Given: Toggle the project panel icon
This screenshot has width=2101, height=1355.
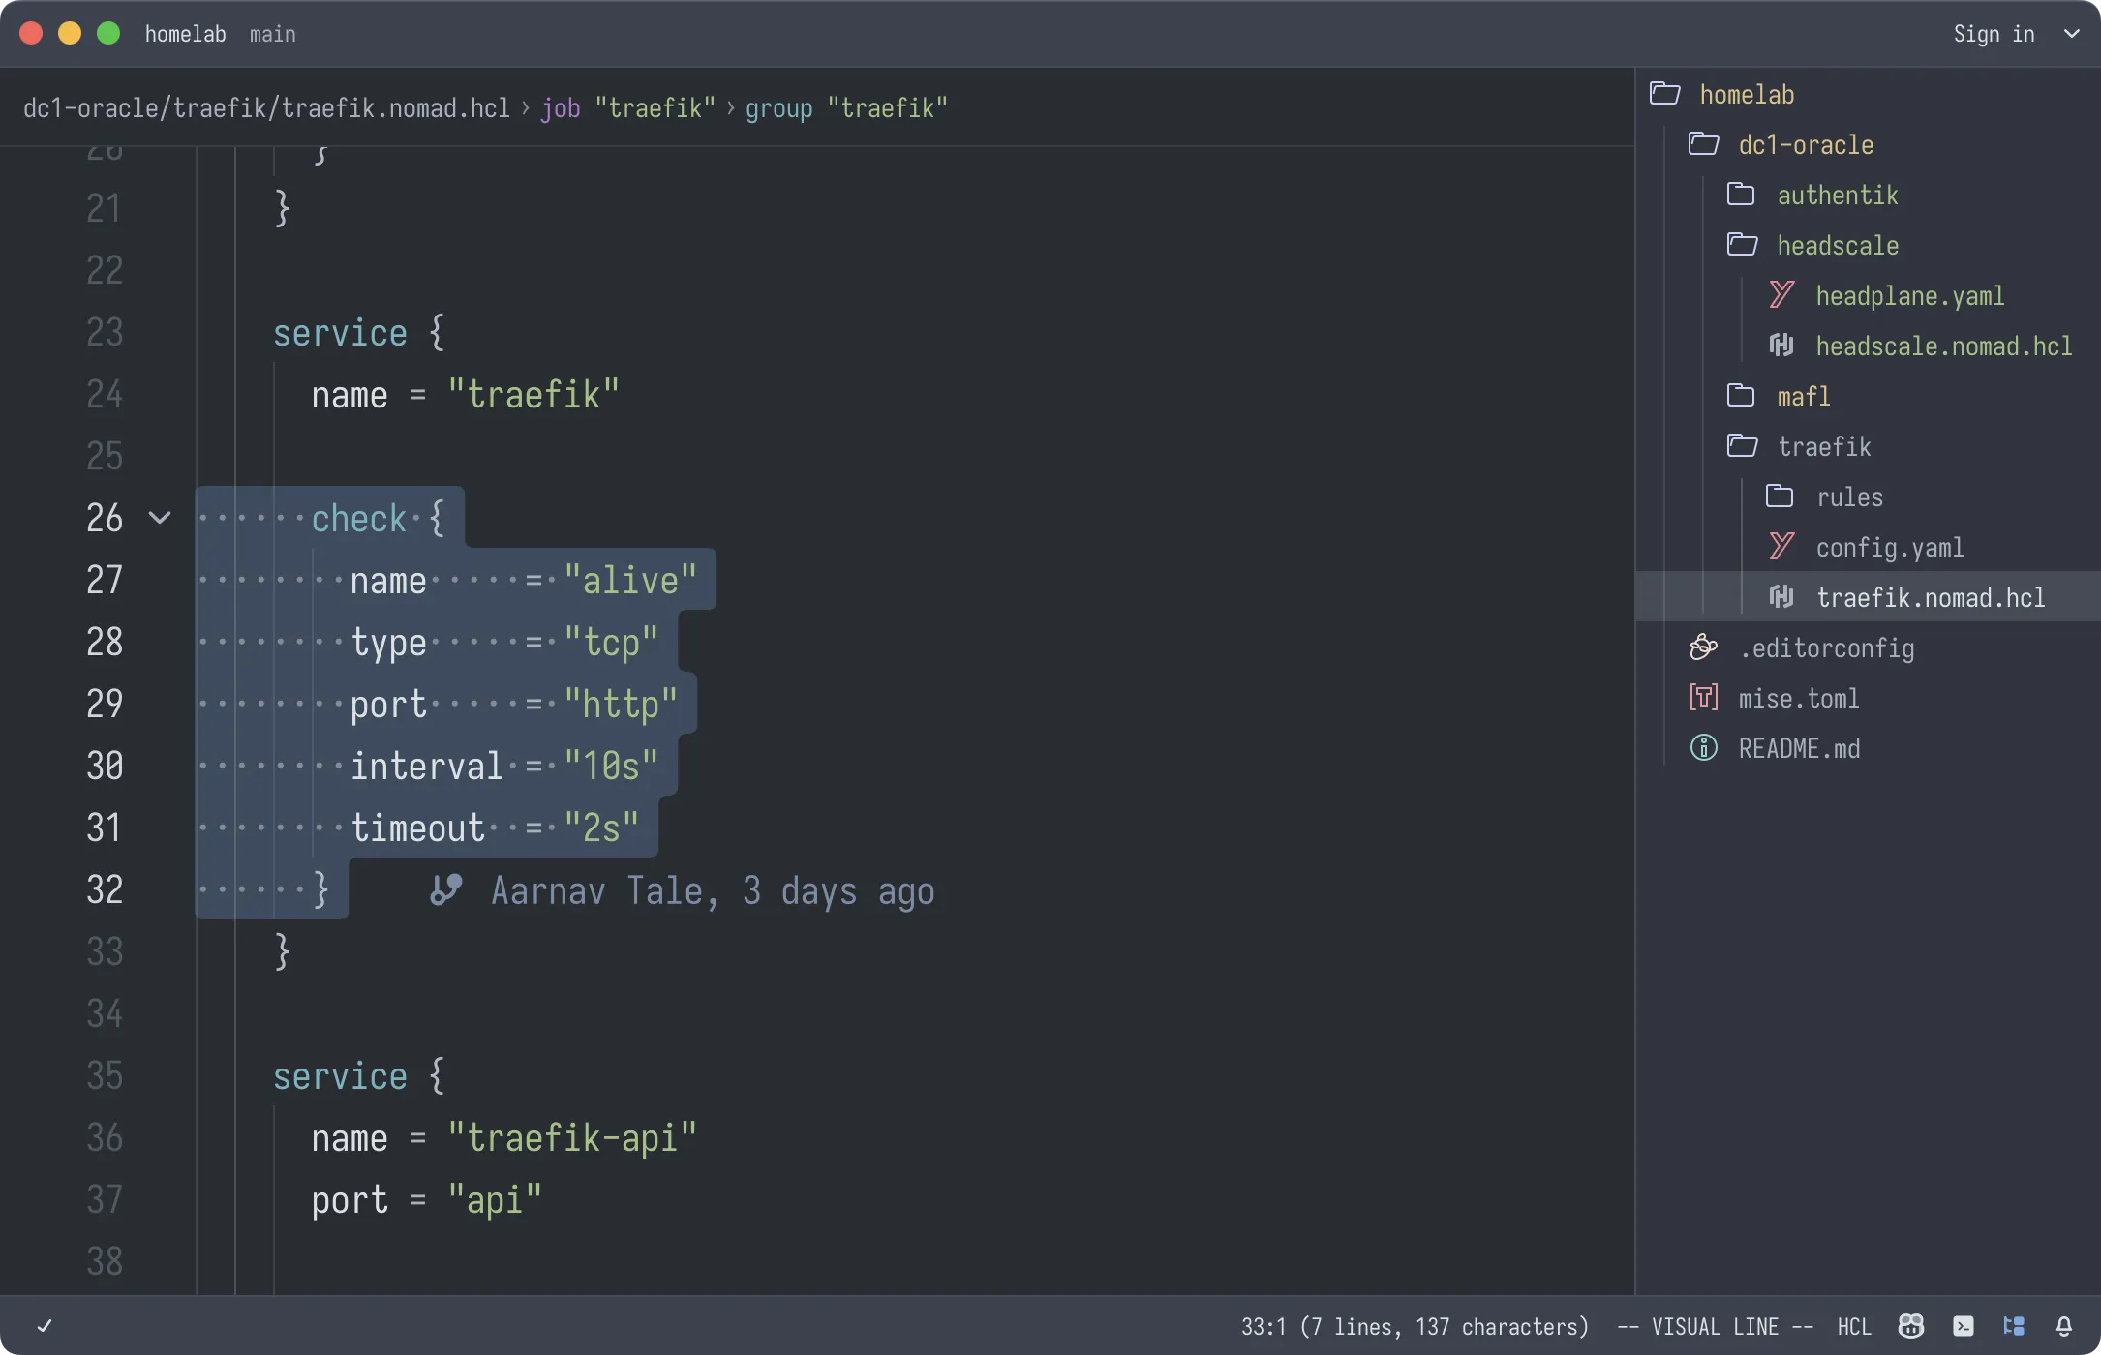Looking at the screenshot, I should (2014, 1326).
